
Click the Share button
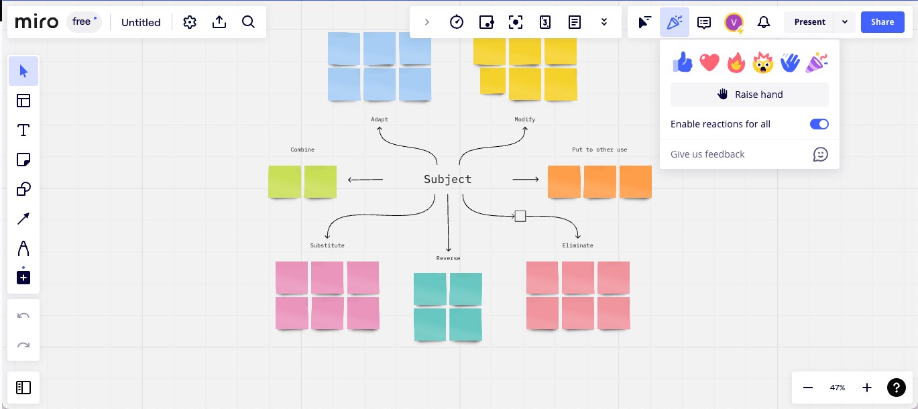[x=882, y=22]
